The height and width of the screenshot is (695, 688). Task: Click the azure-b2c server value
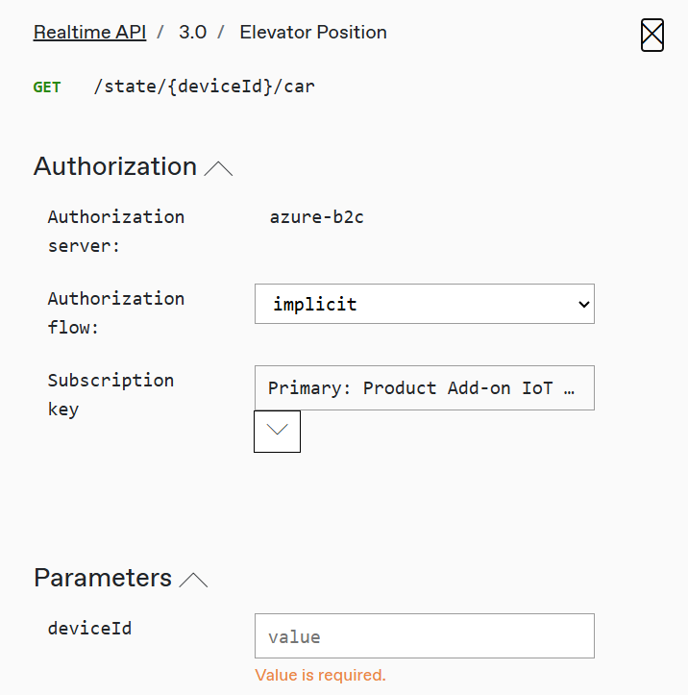coord(316,217)
